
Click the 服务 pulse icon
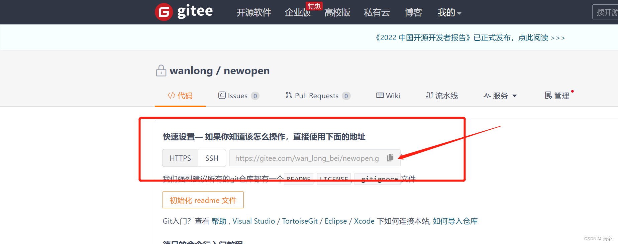pyautogui.click(x=487, y=96)
